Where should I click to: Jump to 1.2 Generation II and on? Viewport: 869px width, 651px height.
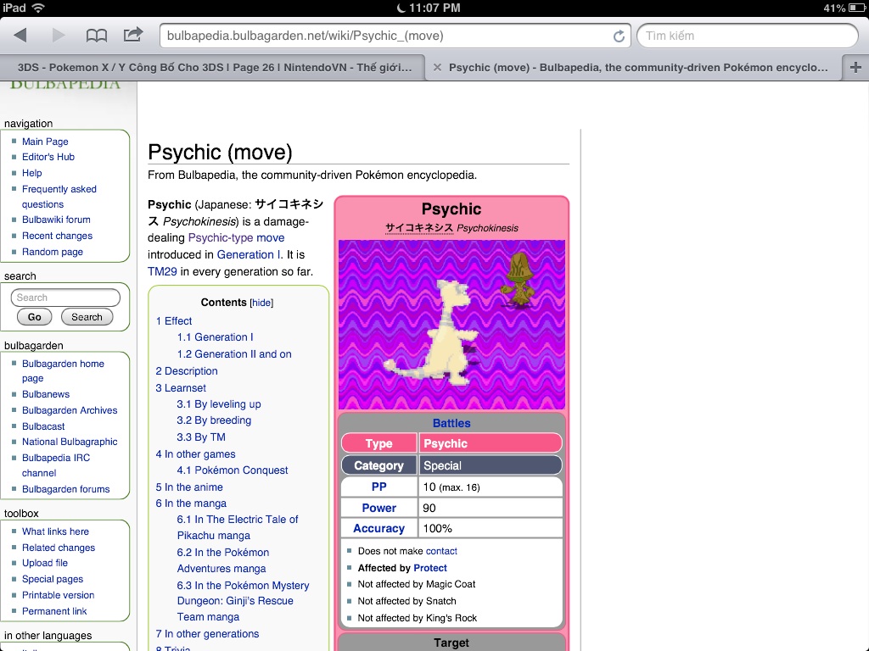[x=234, y=354]
